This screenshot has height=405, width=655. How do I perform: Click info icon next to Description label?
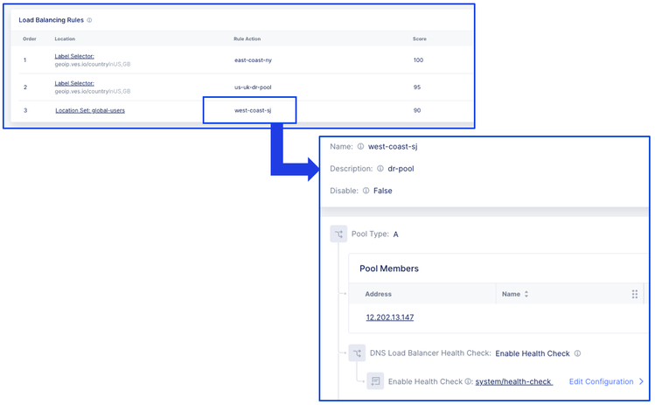tap(380, 169)
